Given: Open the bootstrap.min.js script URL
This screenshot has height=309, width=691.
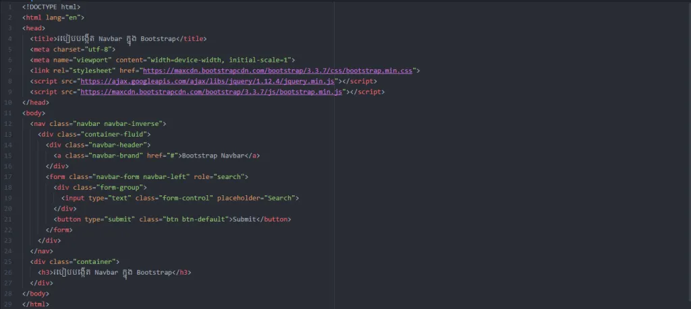Looking at the screenshot, I should pyautogui.click(x=211, y=92).
